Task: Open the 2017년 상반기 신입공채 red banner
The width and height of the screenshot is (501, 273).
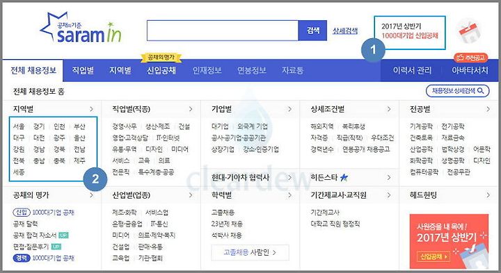Action: click(449, 242)
